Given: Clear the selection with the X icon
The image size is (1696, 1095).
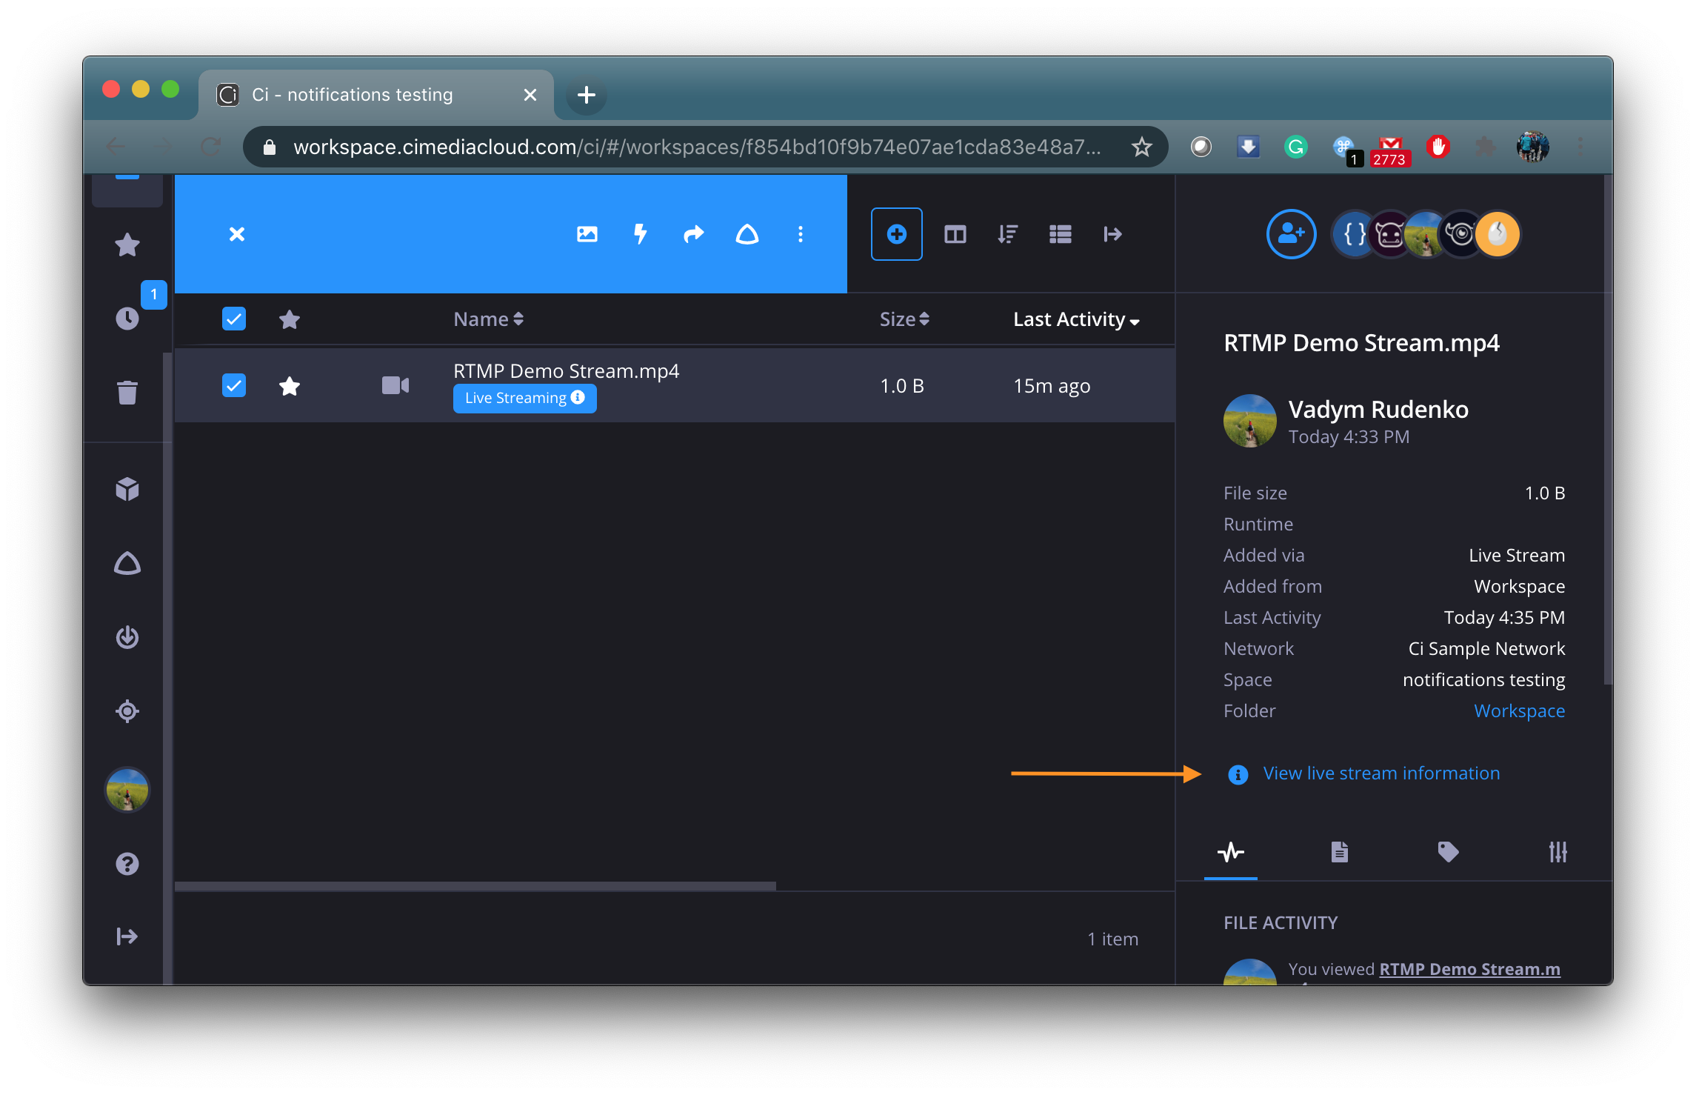Looking at the screenshot, I should pos(237,234).
